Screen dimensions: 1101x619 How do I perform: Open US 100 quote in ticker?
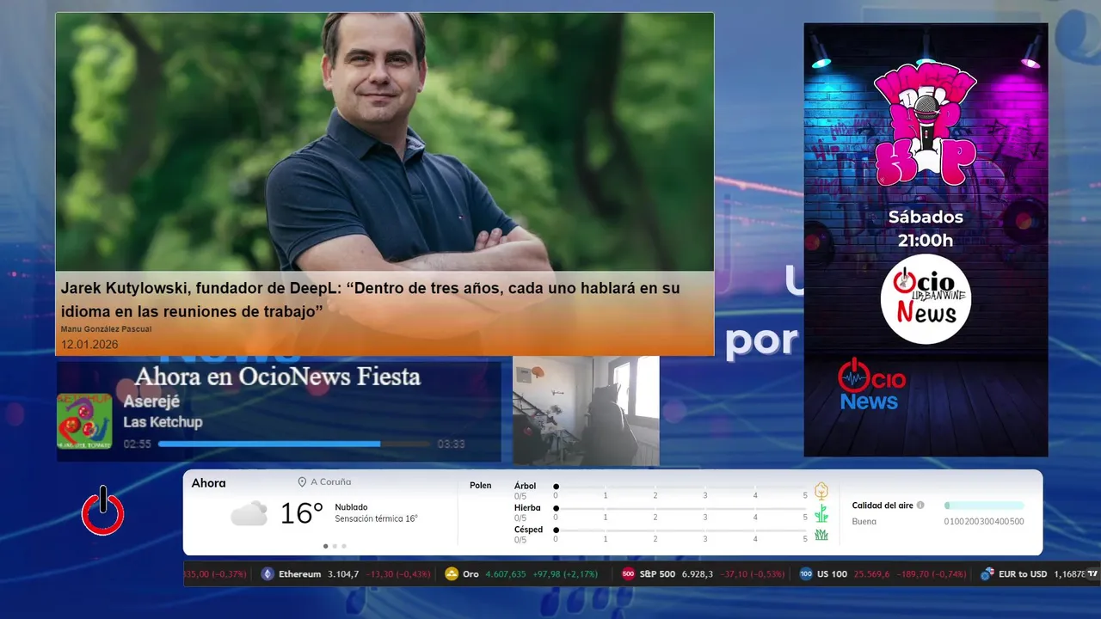click(x=883, y=574)
